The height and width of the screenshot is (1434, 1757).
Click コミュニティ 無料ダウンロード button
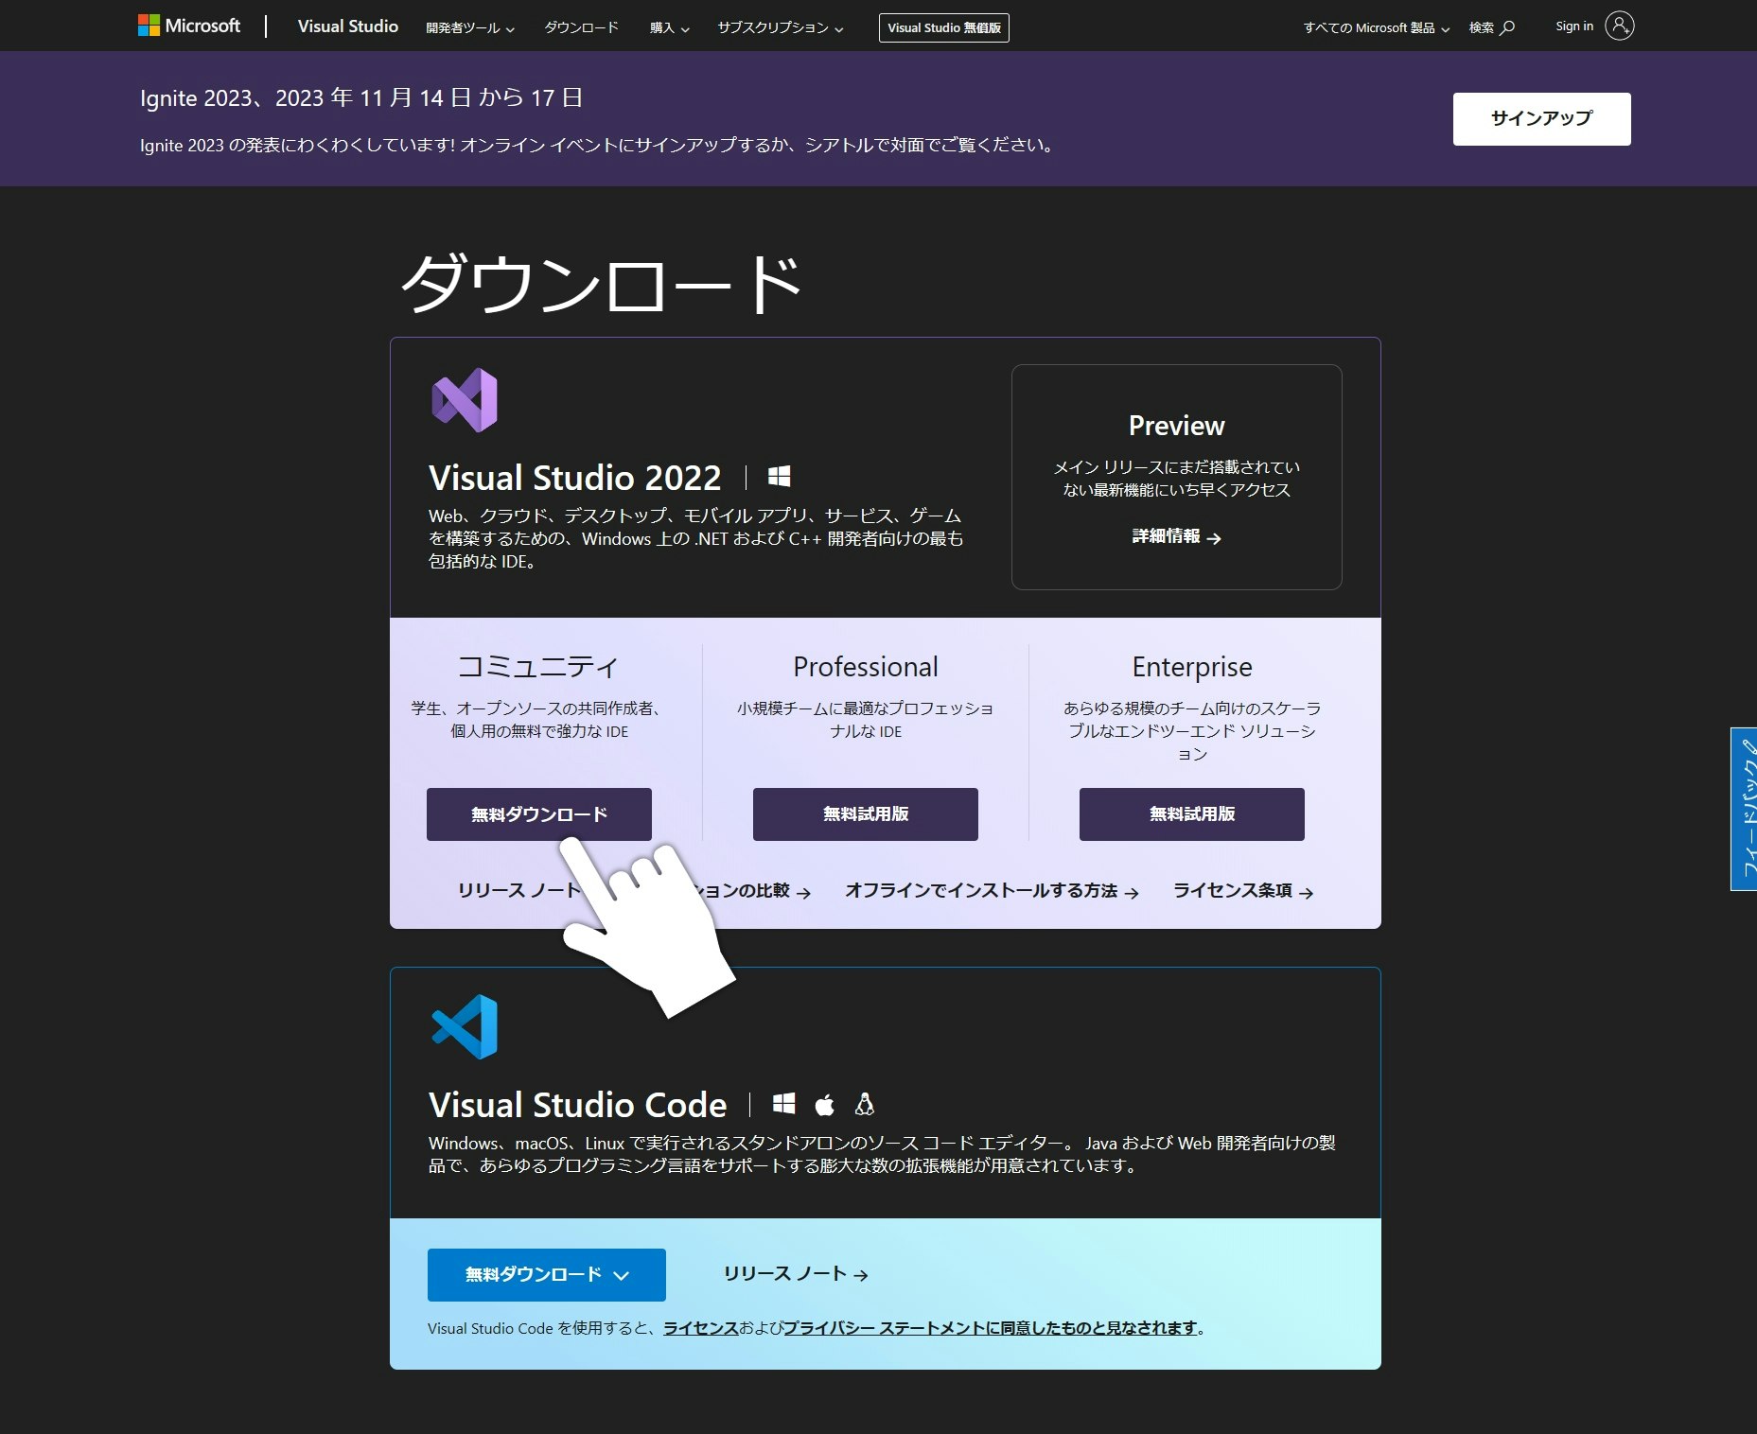(x=539, y=814)
